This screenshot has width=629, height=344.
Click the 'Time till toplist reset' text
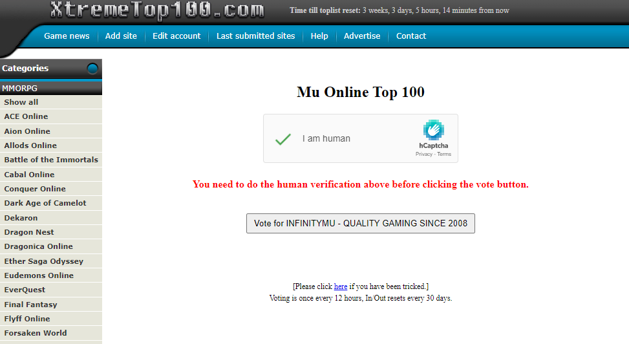399,10
